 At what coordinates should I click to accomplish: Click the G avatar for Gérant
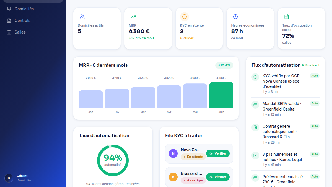coord(9,178)
